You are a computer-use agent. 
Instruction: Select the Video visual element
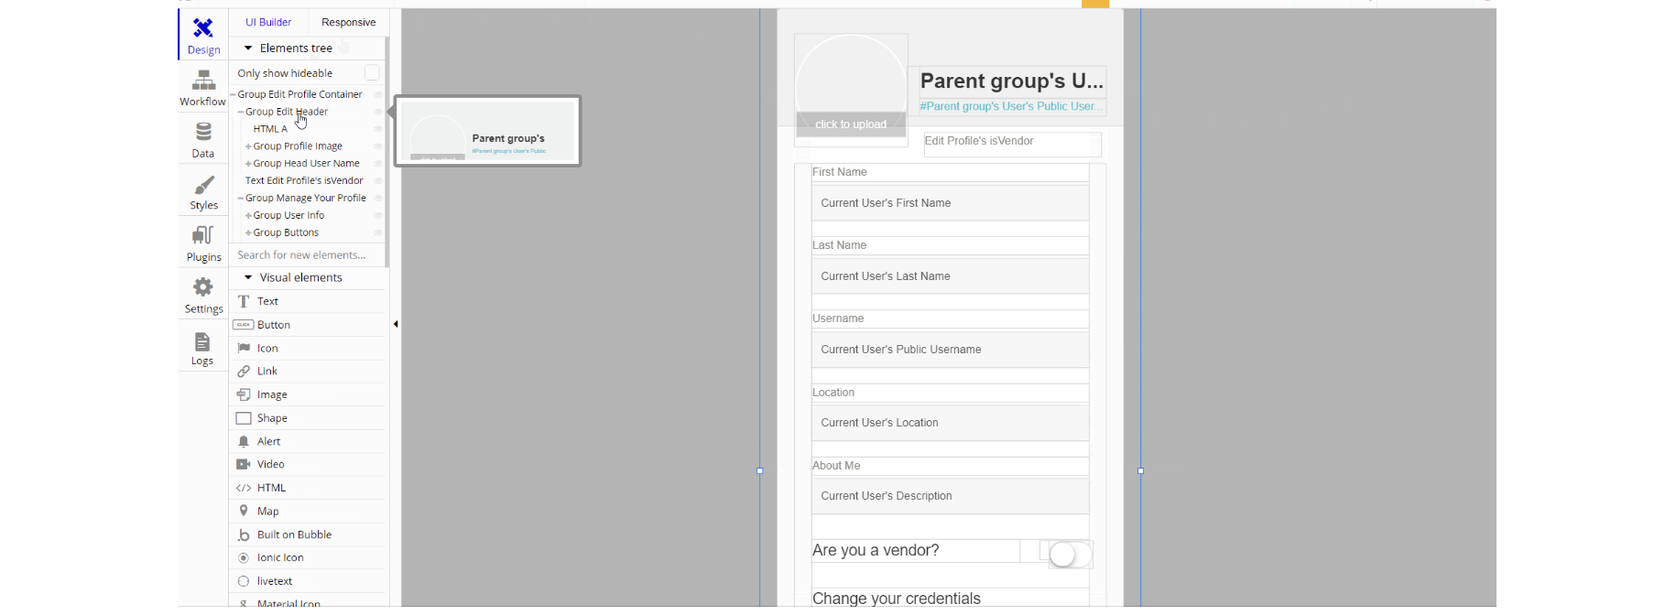coord(270,465)
